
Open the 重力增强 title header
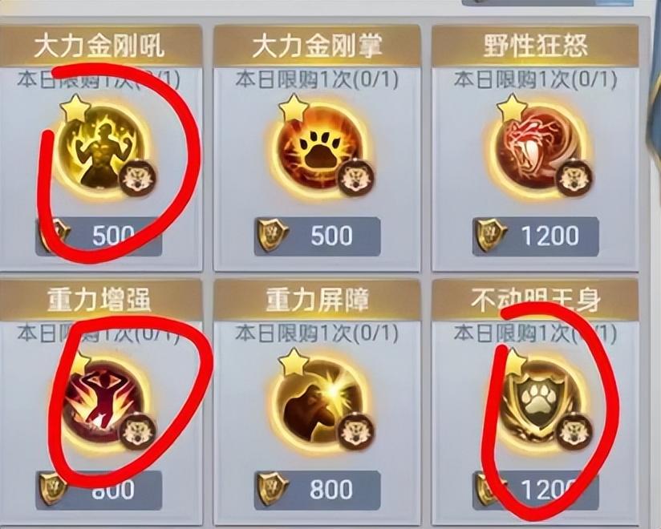(x=99, y=300)
